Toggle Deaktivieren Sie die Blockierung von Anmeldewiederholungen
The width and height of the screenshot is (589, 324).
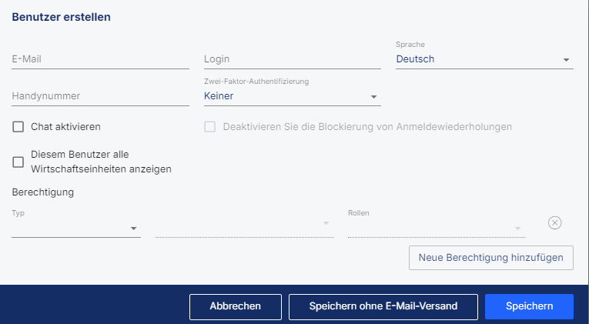(210, 127)
